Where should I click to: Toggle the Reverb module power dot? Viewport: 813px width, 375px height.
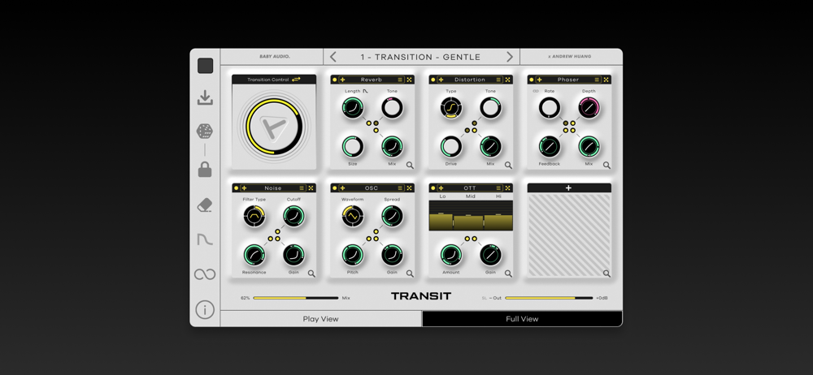tap(334, 80)
